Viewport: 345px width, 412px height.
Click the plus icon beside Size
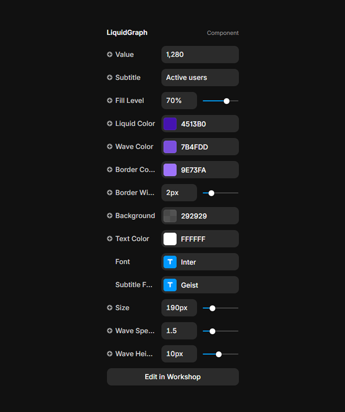click(110, 308)
